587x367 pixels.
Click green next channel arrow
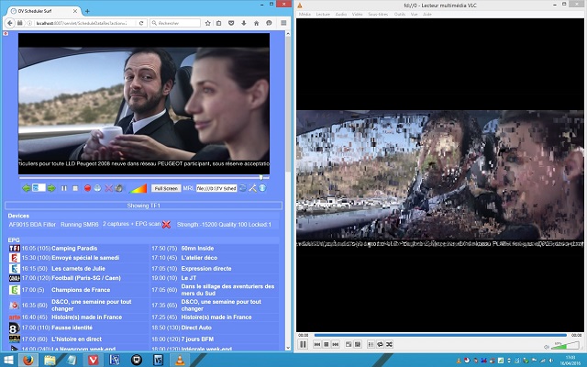click(x=50, y=188)
